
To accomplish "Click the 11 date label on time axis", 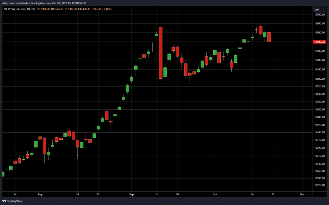I will (156, 194).
